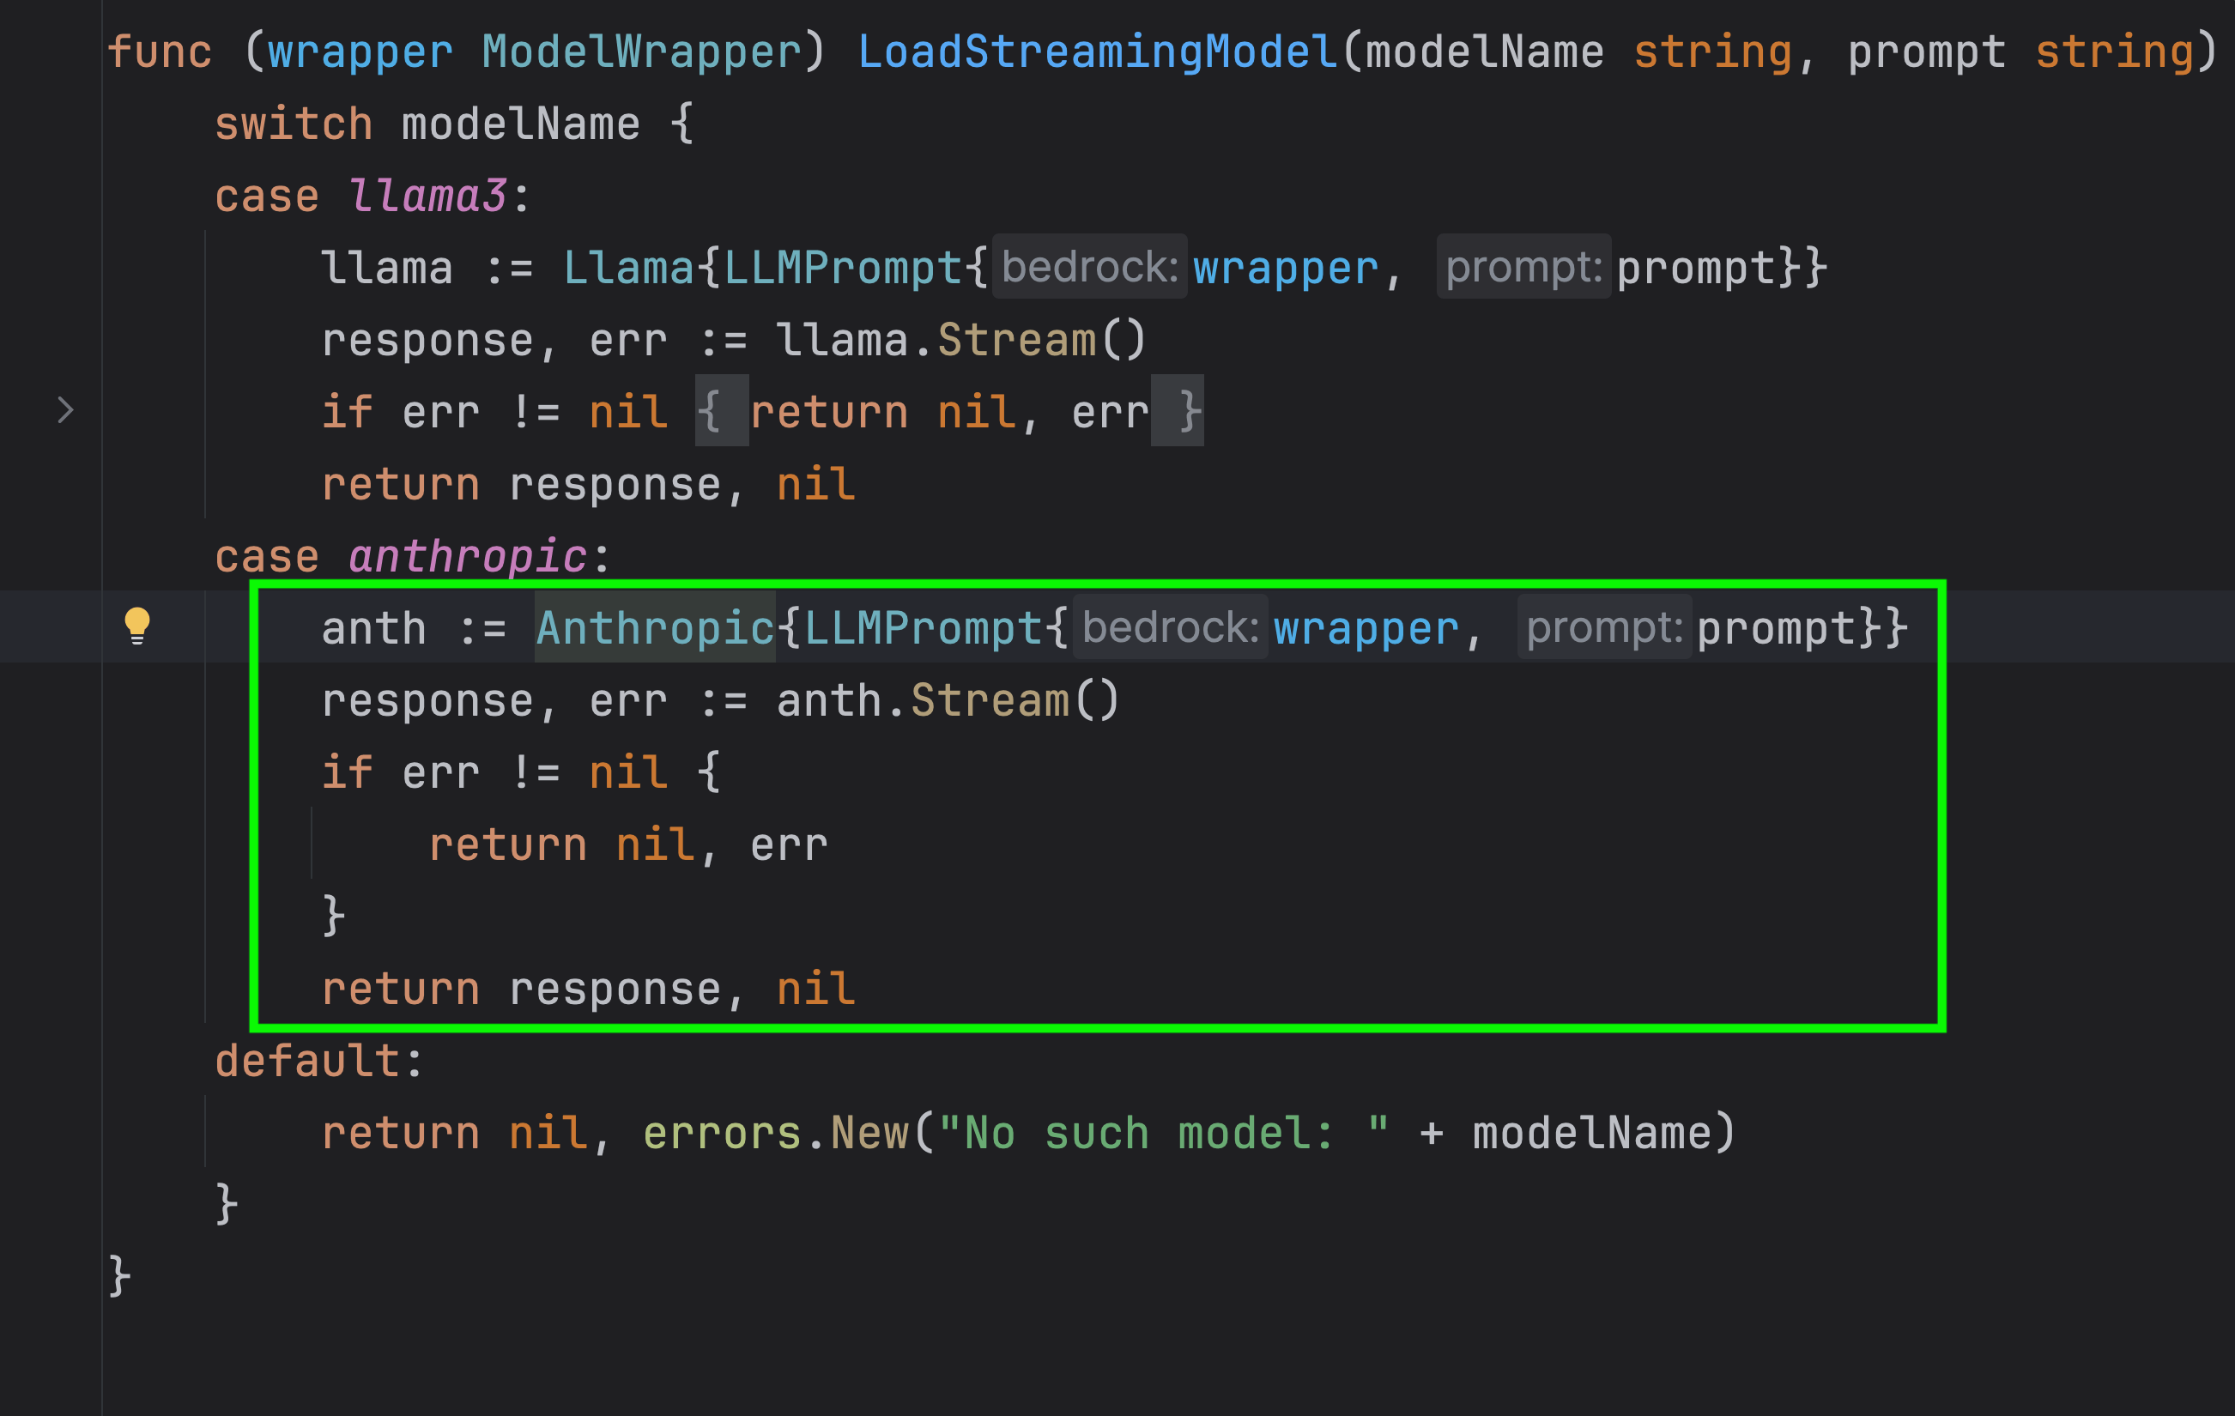Click the Llama struct type name
The height and width of the screenshot is (1416, 2235).
tap(628, 268)
